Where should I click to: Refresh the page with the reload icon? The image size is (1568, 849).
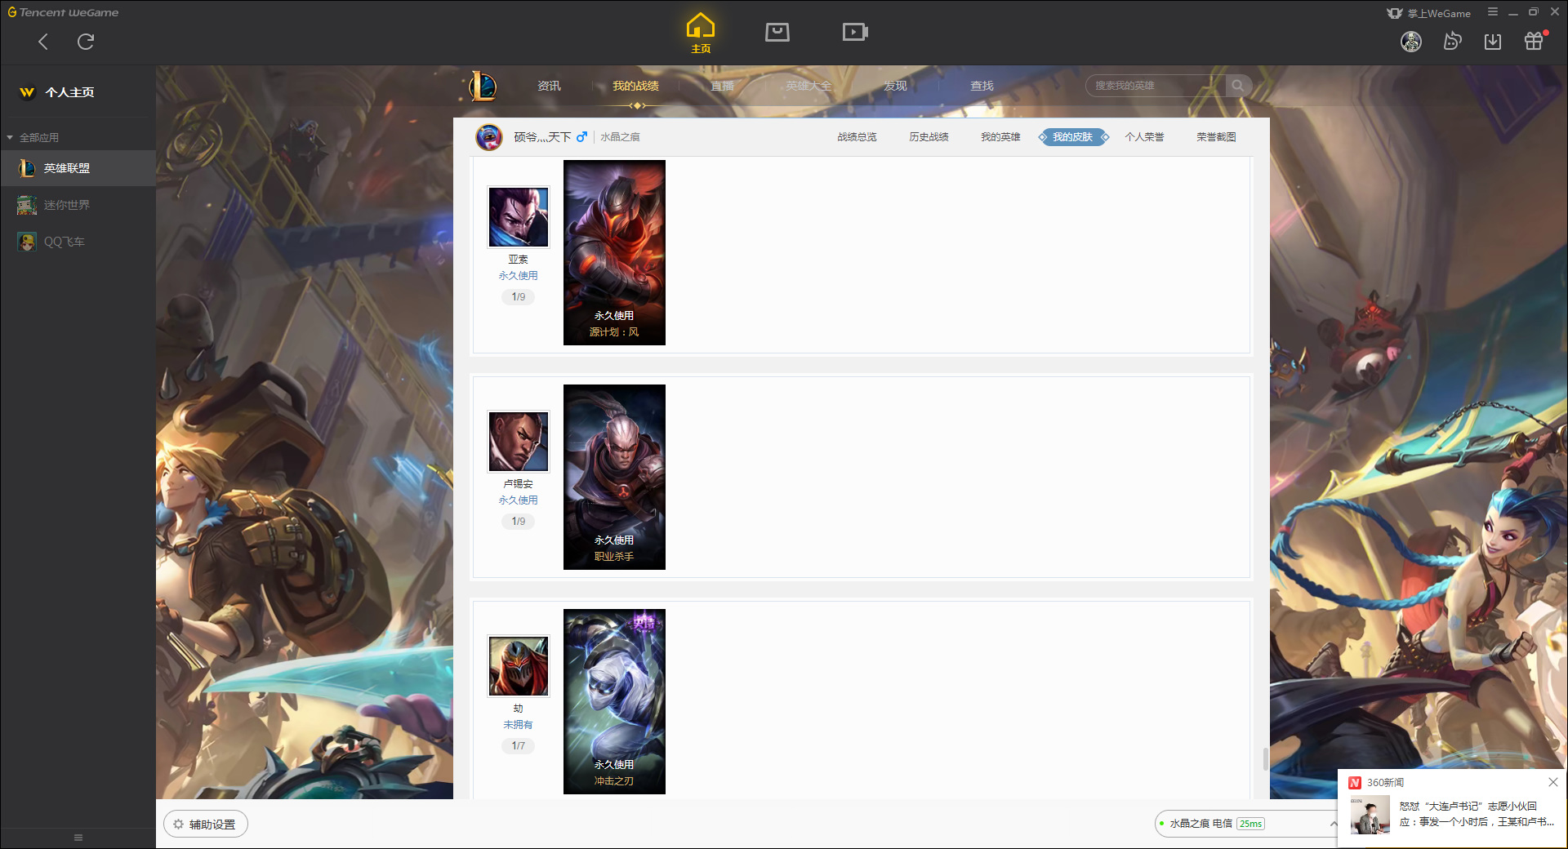(86, 42)
